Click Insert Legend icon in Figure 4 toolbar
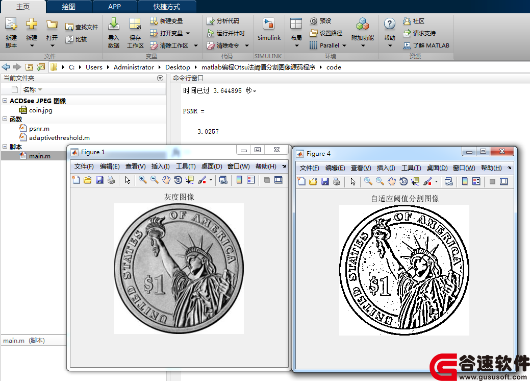 point(476,182)
